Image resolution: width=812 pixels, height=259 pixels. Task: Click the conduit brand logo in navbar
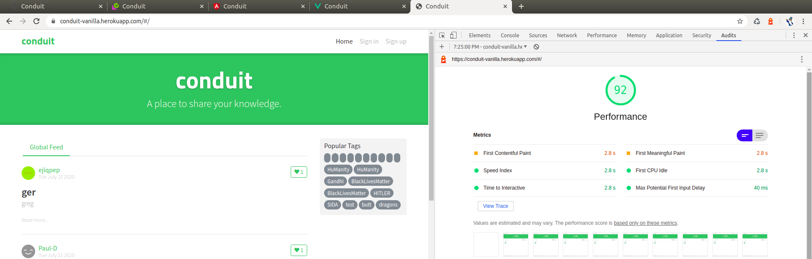click(38, 41)
